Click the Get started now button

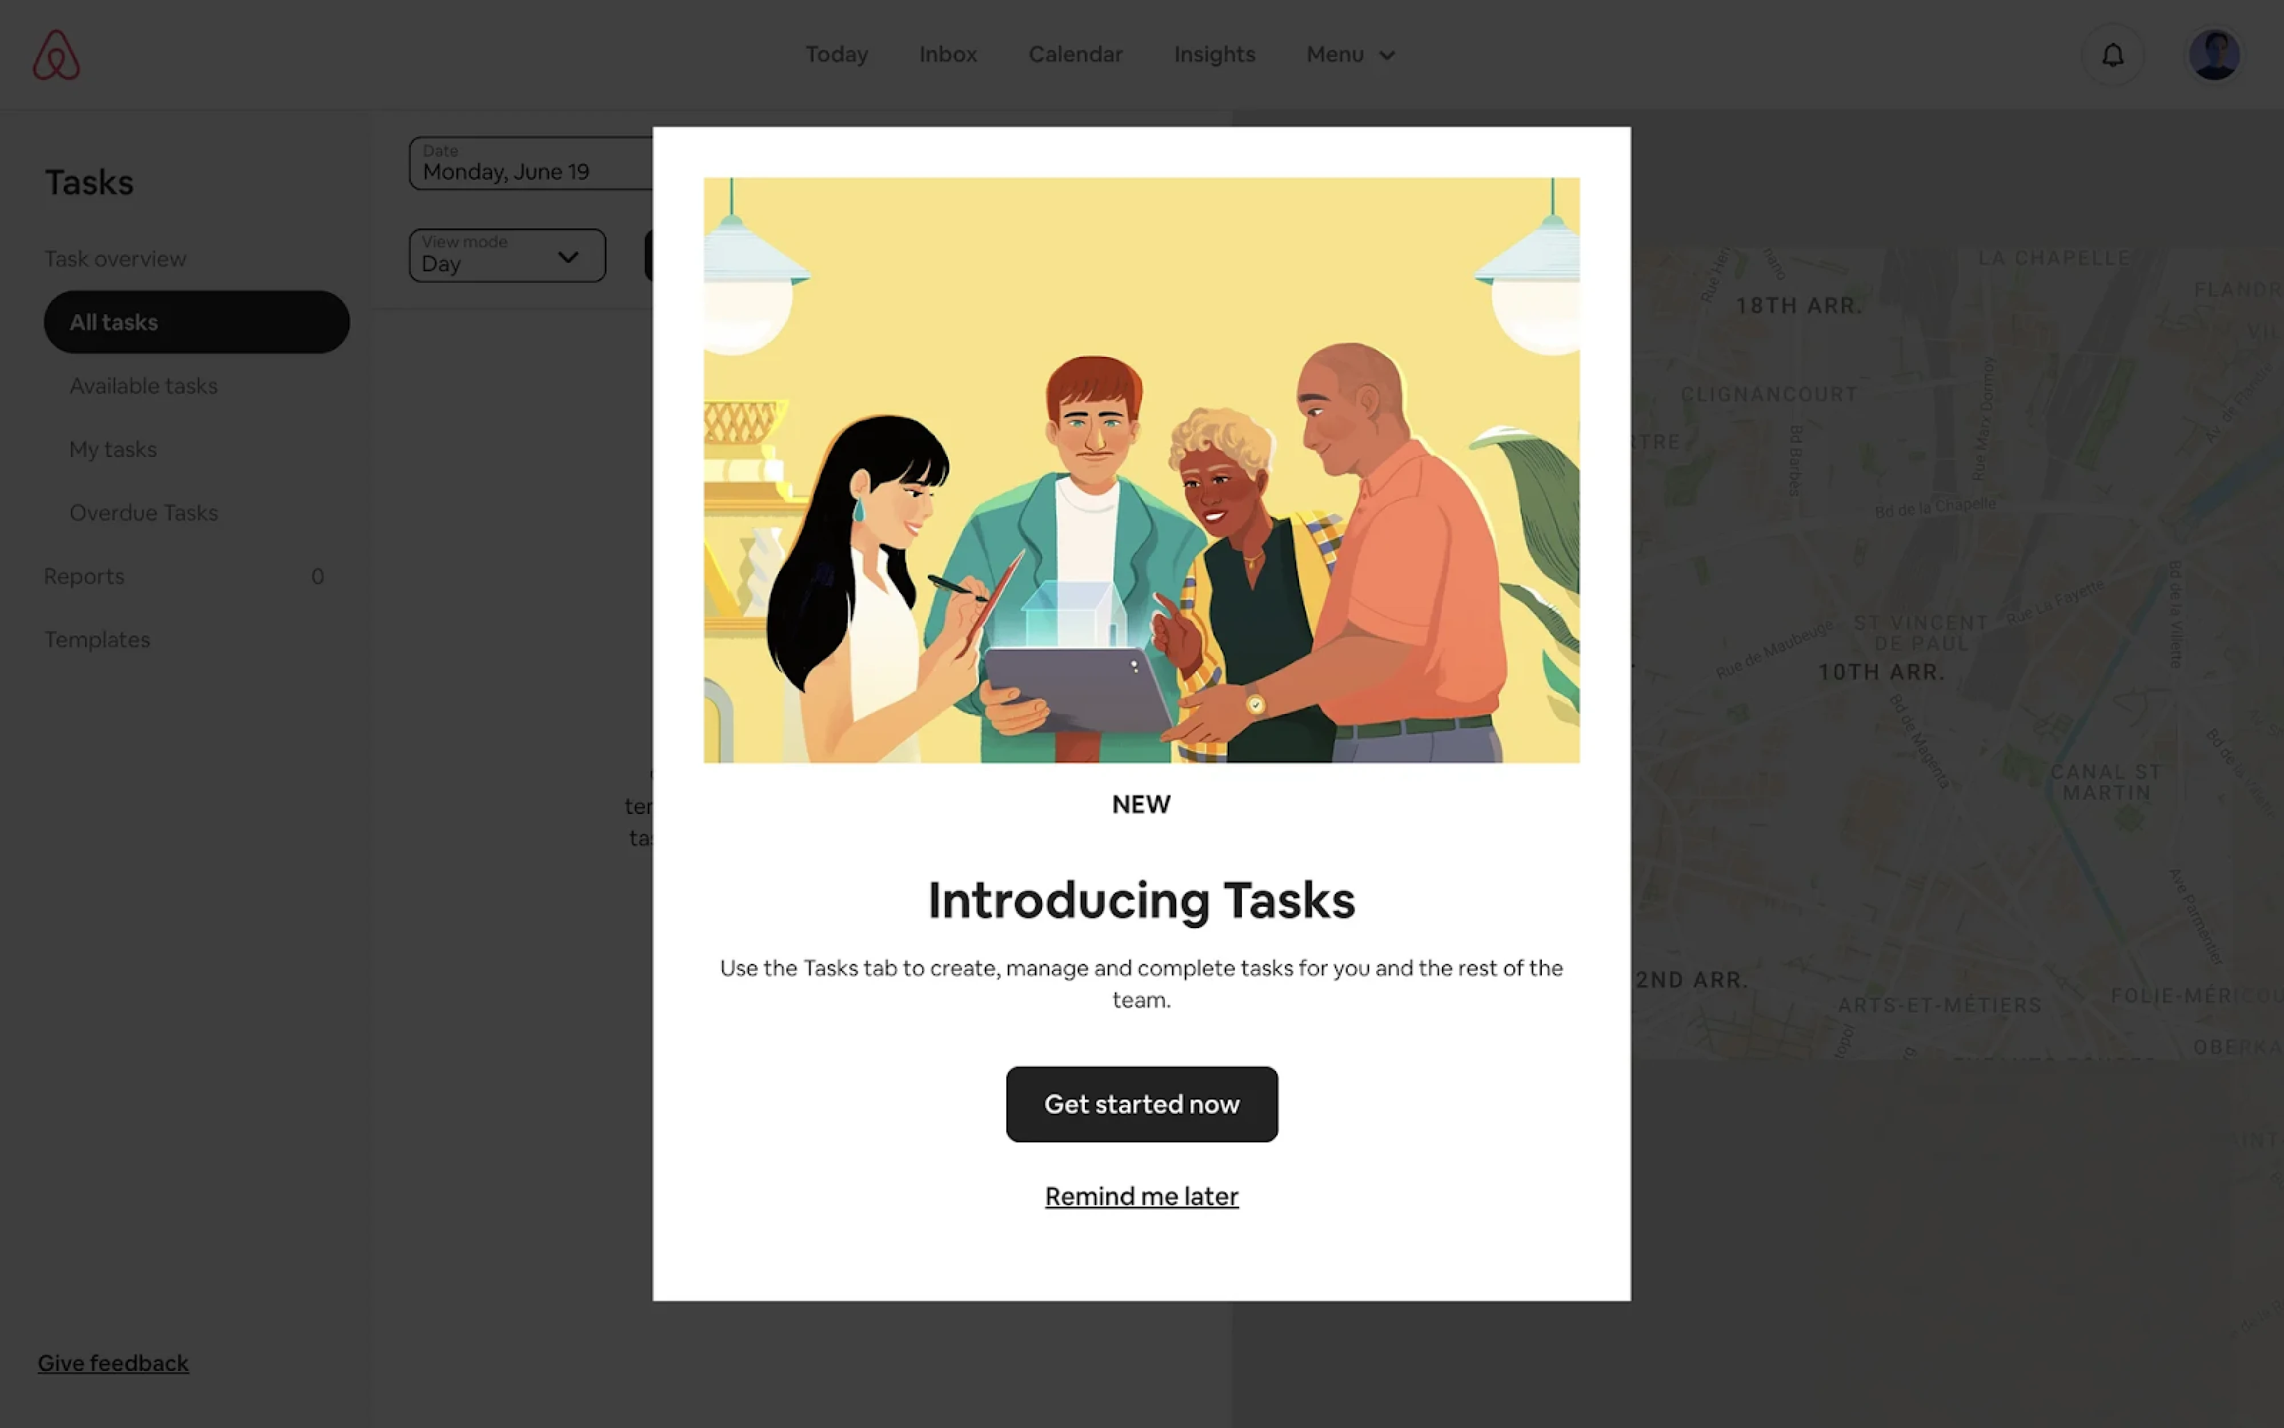(1141, 1104)
